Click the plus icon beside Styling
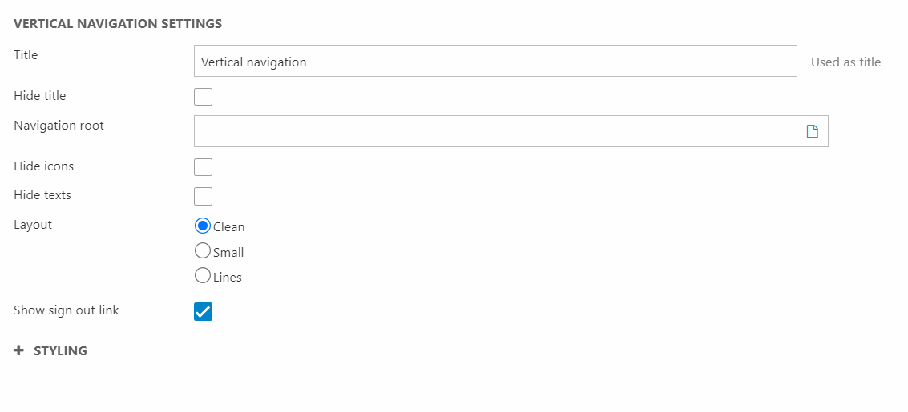This screenshot has width=908, height=412. [x=19, y=350]
